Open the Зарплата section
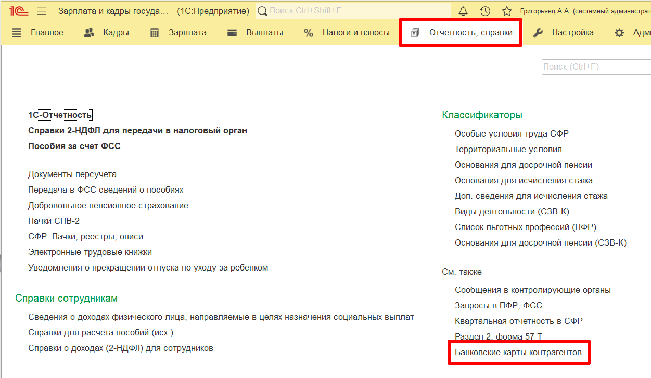 click(178, 33)
